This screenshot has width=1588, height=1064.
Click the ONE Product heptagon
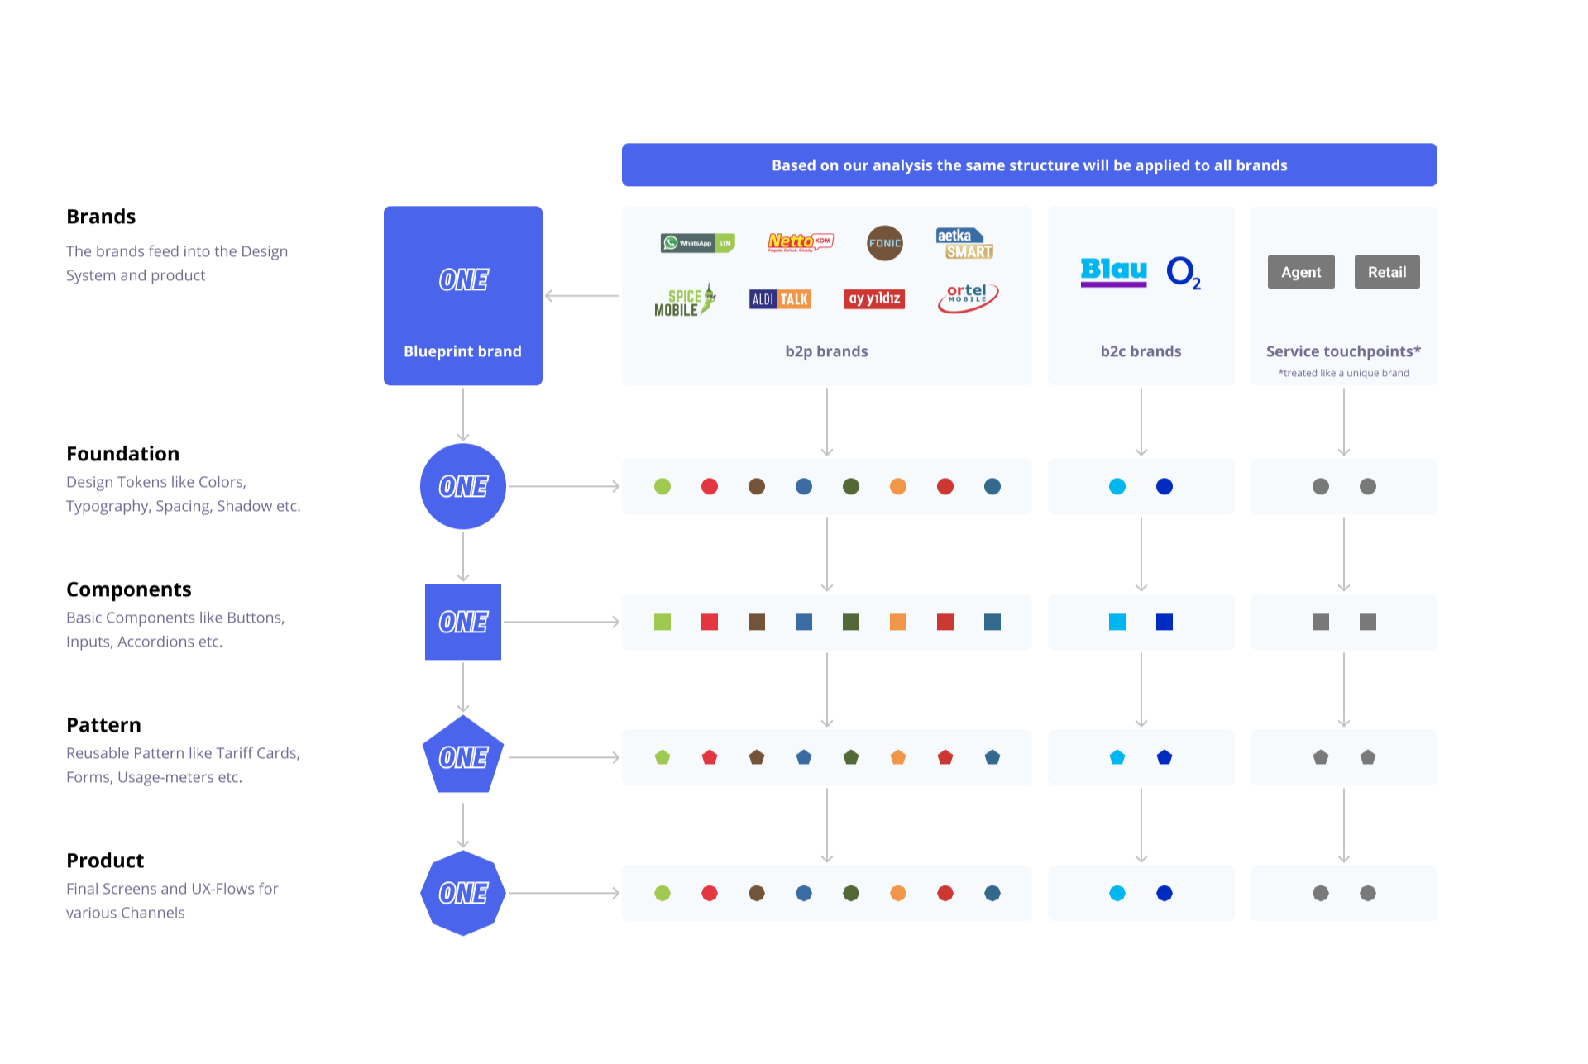tap(462, 893)
